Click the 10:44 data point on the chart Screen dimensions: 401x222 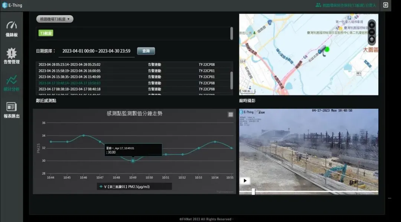point(50,142)
